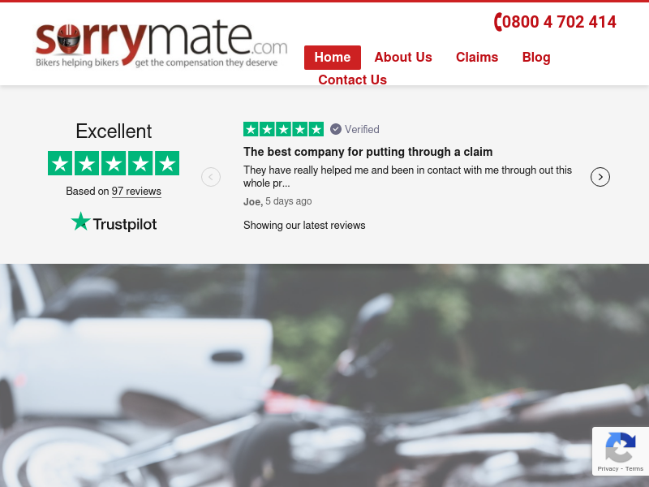Viewport: 649px width, 487px height.
Task: Show the next Trustpilot review
Action: [600, 177]
